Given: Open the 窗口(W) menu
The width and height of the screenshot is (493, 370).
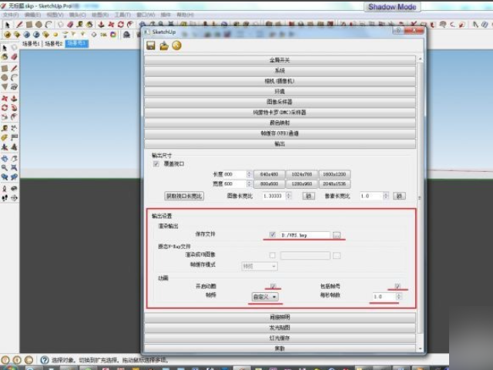Looking at the screenshot, I should click(x=146, y=15).
